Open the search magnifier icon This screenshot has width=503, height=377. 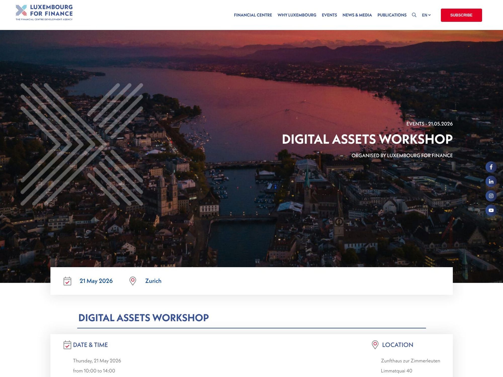413,15
